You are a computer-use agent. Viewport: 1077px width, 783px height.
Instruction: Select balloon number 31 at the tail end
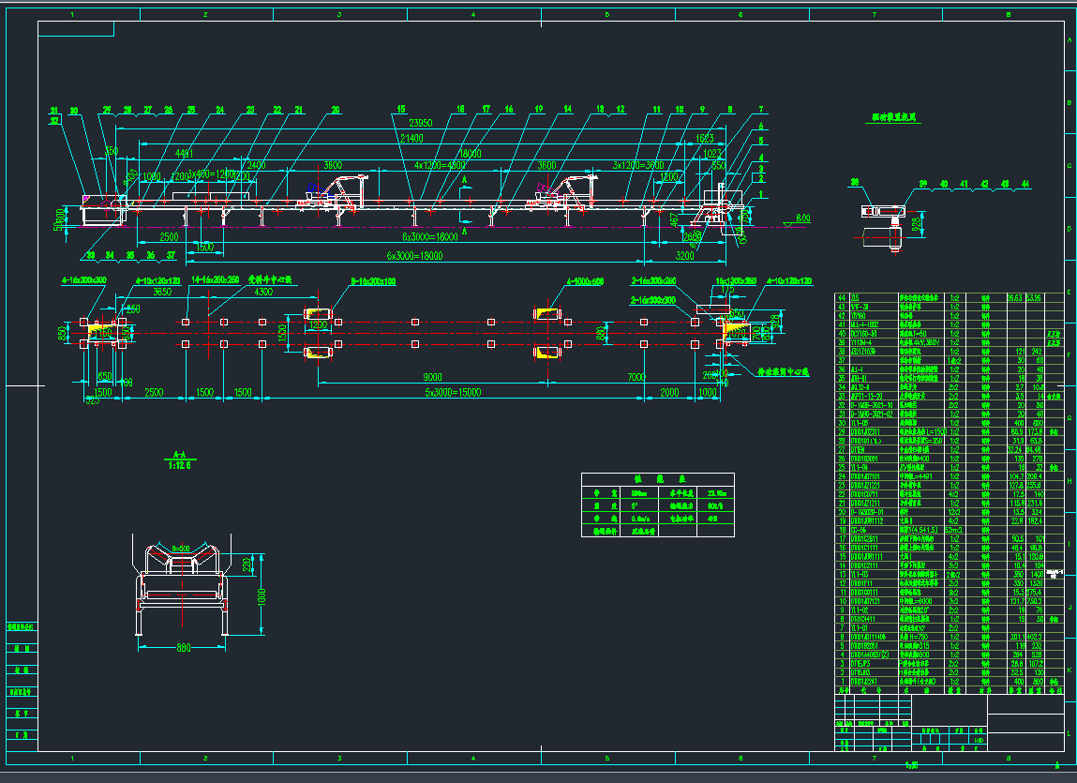(54, 111)
